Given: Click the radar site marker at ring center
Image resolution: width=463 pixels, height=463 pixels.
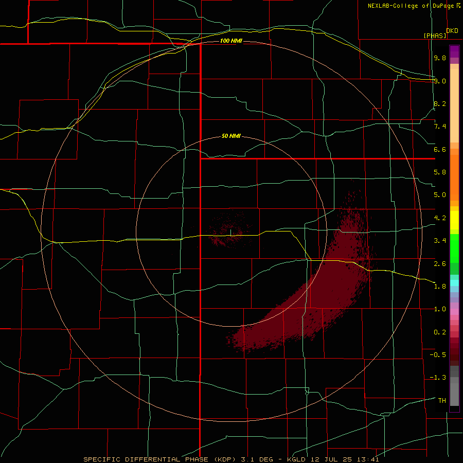Looking at the screenshot, I should 230,233.
